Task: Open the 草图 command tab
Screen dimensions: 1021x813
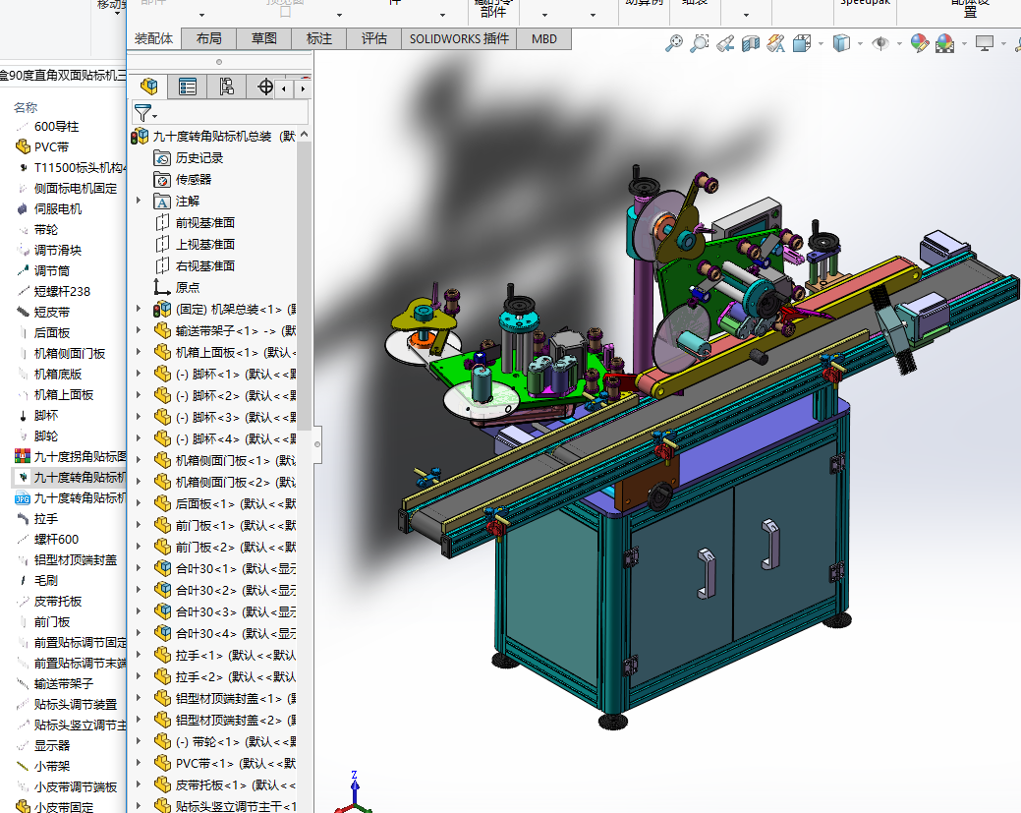Action: pos(263,39)
